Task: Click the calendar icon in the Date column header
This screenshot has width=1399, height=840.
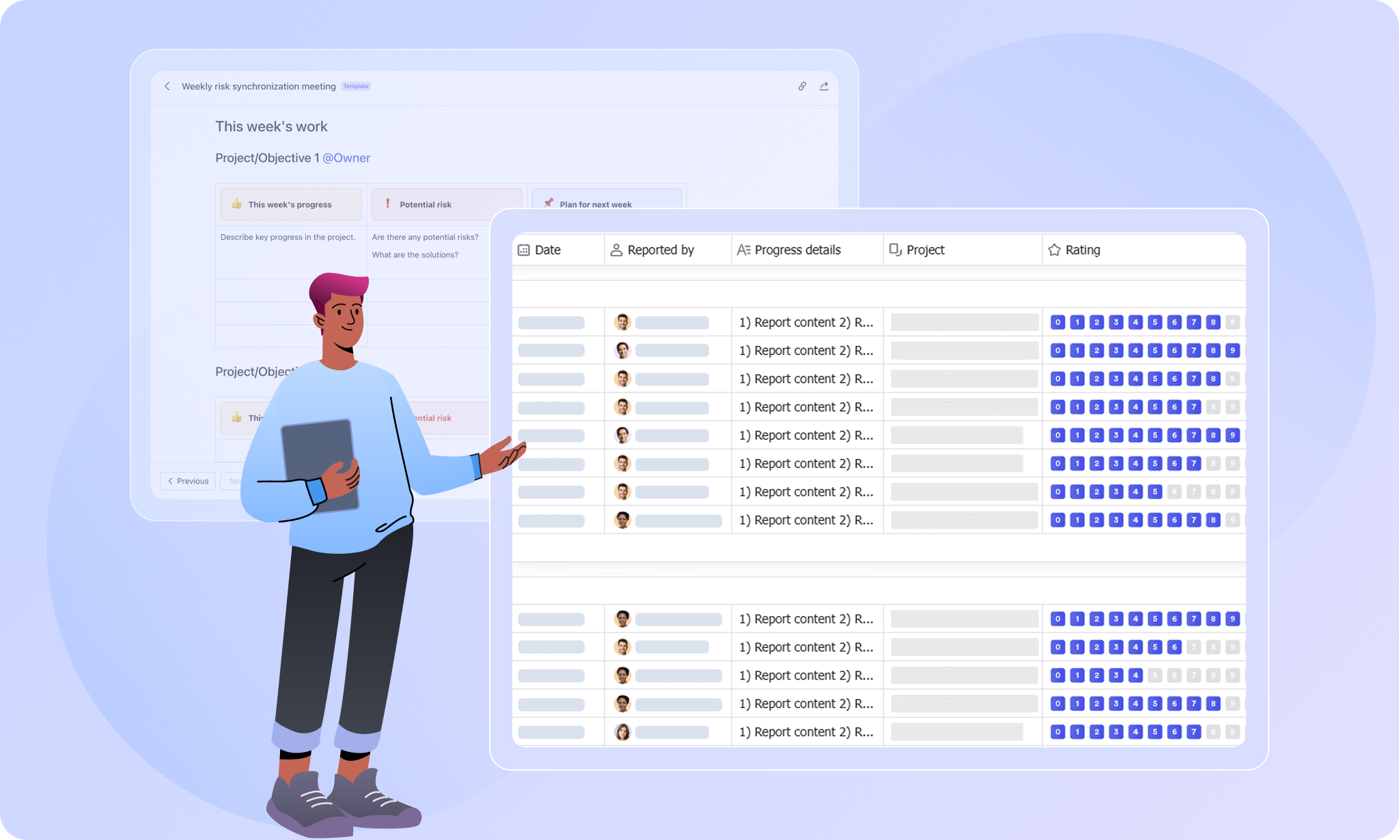Action: [x=524, y=250]
